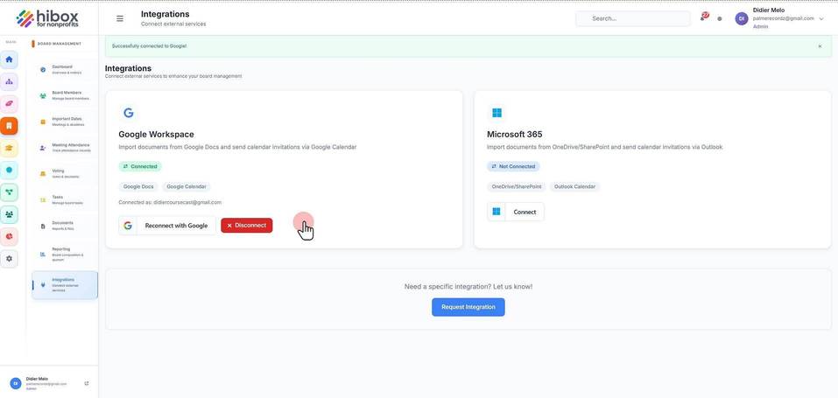Screen dimensions: 838x398
Task: Open the settings gear in main rail
Action: 9,259
